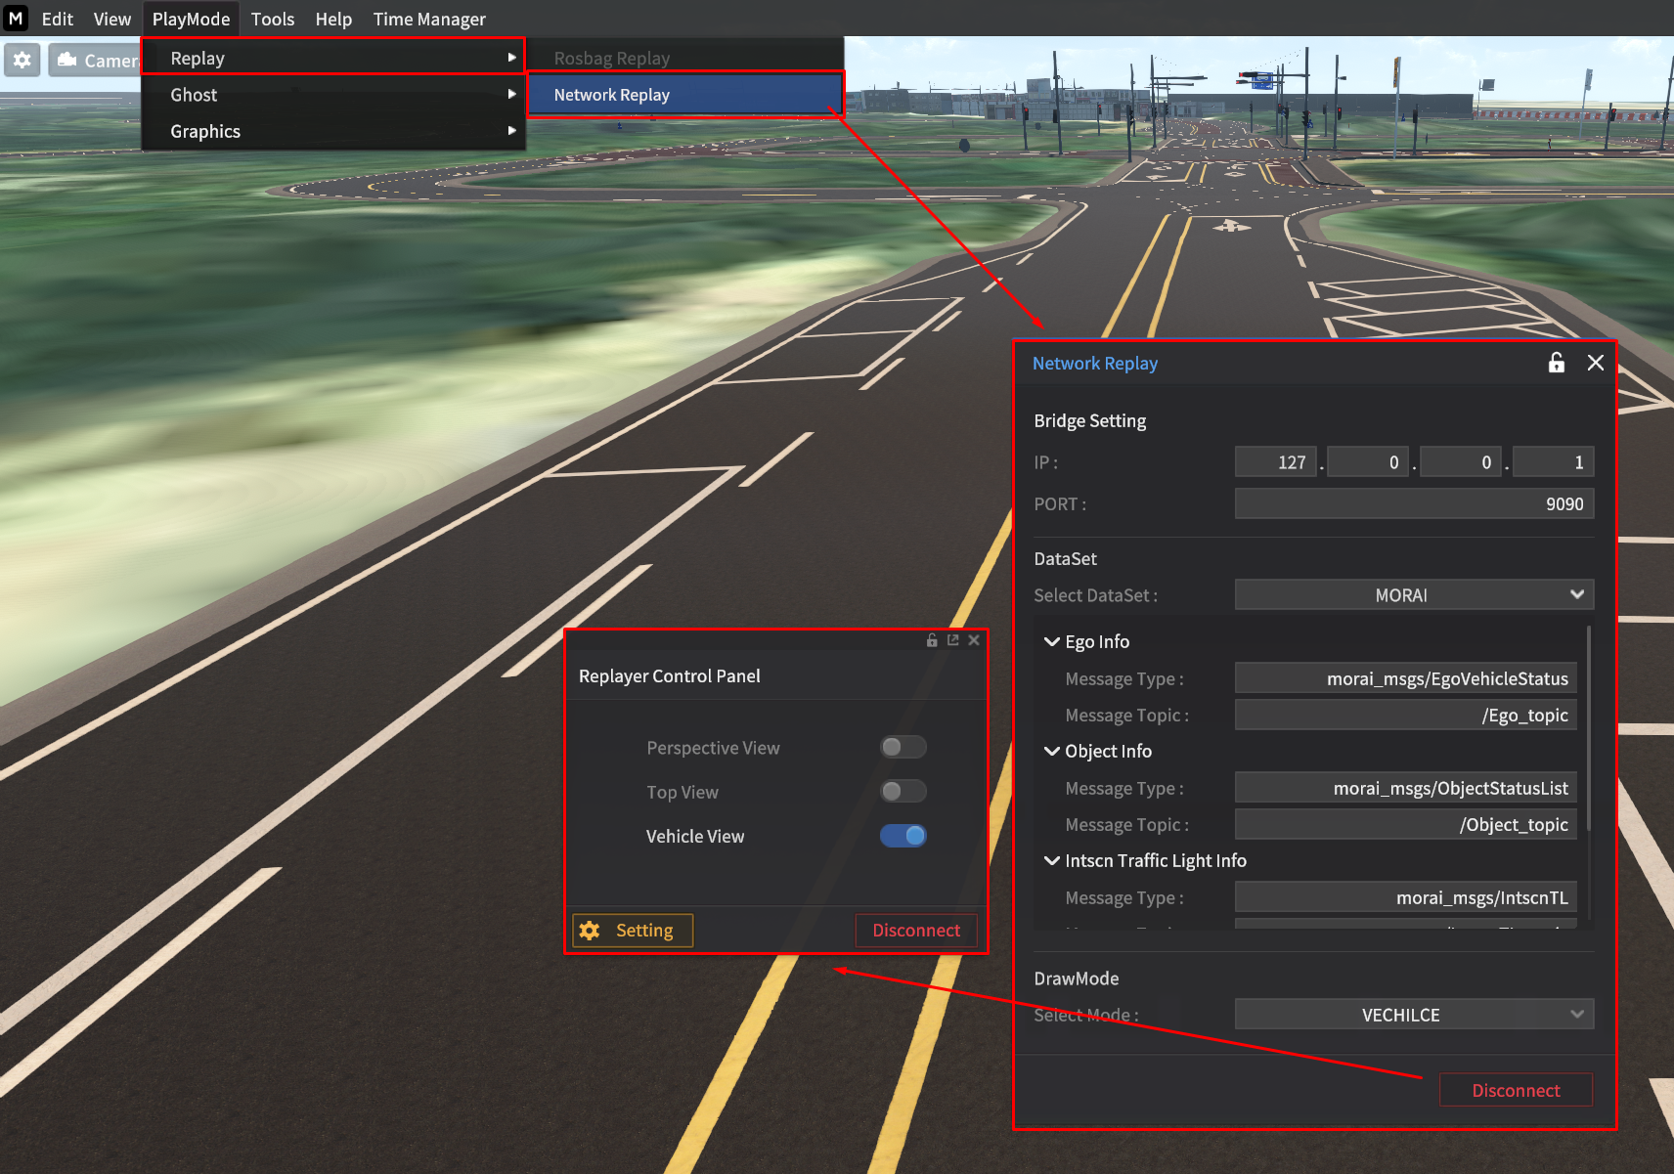Click the lock icon in the Network Replay panel header
1674x1174 pixels.
click(x=1556, y=363)
